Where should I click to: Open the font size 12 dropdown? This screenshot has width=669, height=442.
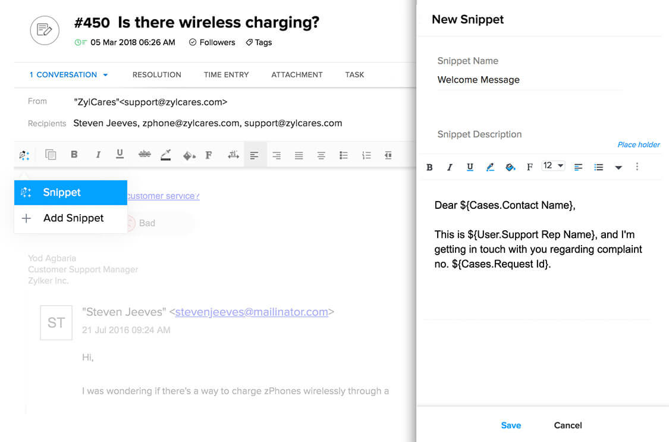(x=552, y=165)
